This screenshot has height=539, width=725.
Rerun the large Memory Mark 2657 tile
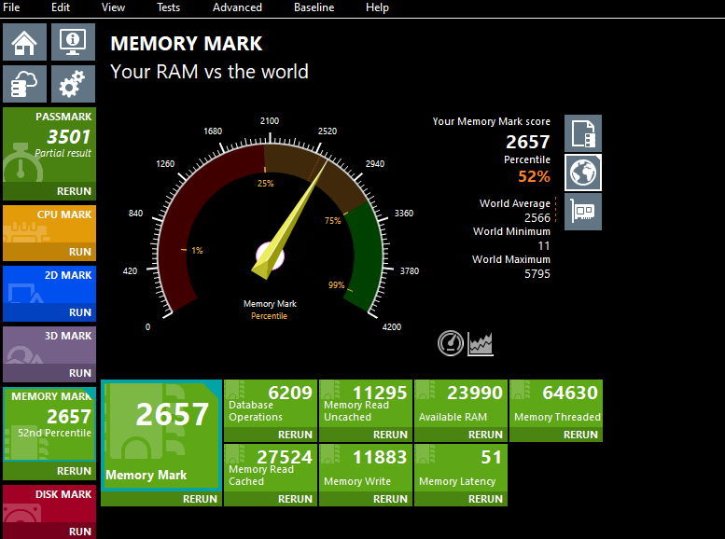[x=200, y=499]
